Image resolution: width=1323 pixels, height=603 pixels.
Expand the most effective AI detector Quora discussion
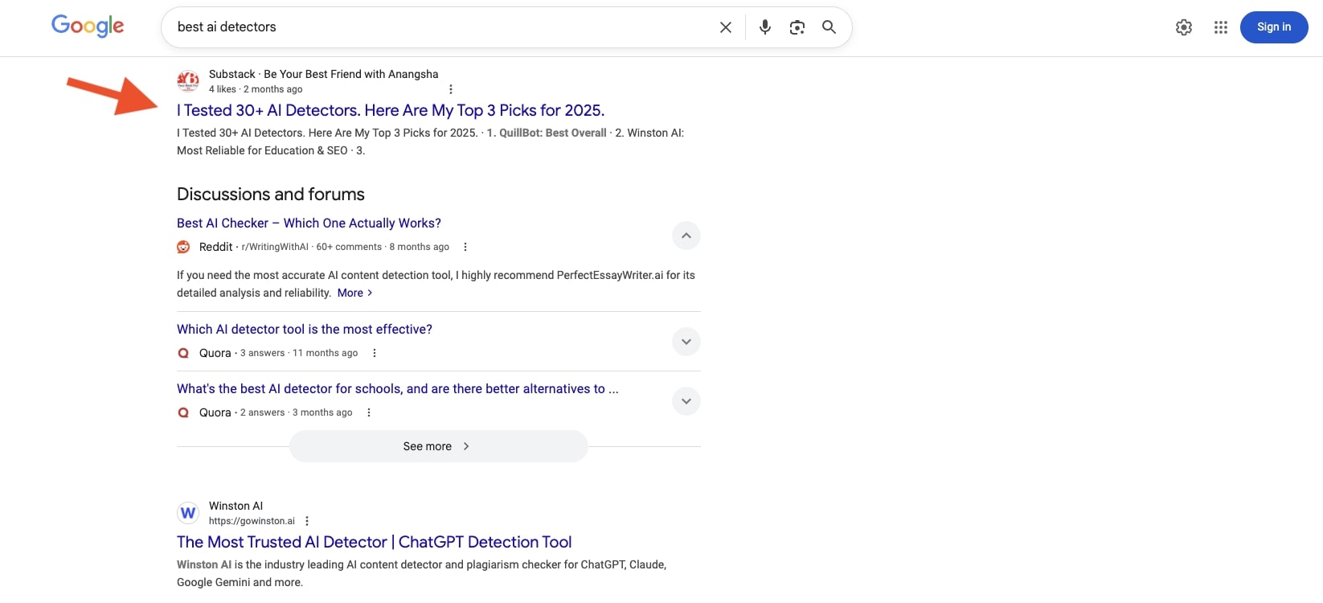(686, 342)
